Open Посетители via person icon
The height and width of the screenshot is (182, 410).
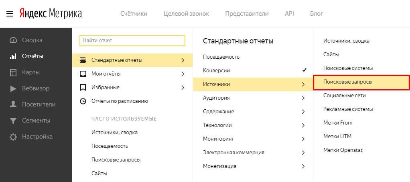click(13, 104)
